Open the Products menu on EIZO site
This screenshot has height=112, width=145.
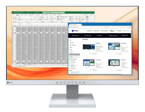88,36
